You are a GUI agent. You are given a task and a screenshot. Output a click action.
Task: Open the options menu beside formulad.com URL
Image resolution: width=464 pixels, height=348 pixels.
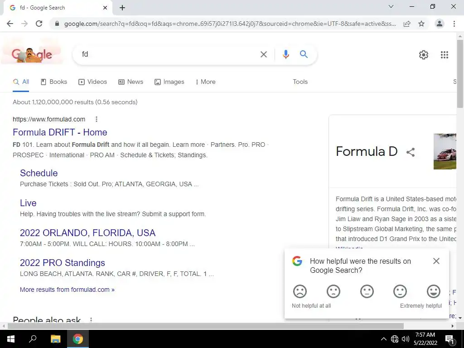pyautogui.click(x=96, y=119)
